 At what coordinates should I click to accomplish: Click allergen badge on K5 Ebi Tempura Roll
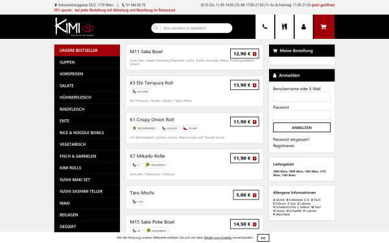[140, 91]
